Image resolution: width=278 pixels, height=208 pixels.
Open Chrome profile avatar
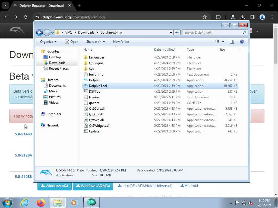tap(262, 17)
